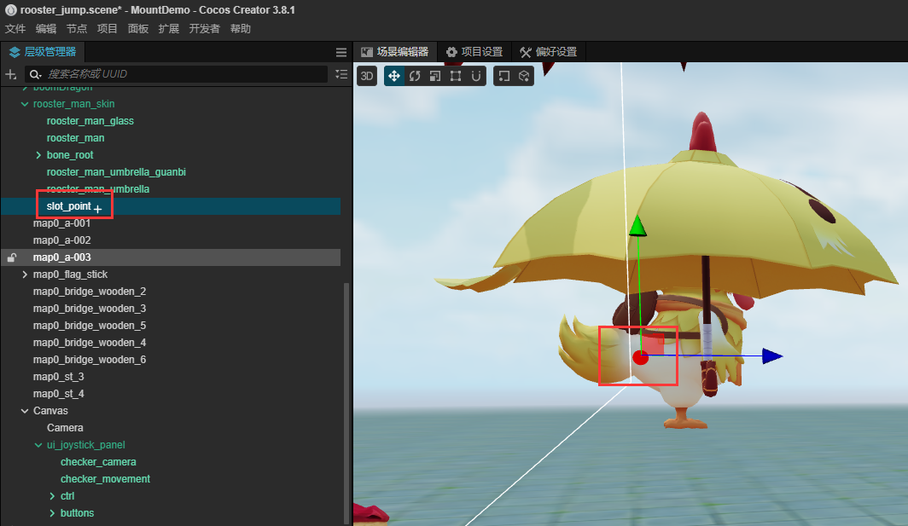Switch to the 项目设置 tab
This screenshot has width=908, height=526.
click(474, 52)
